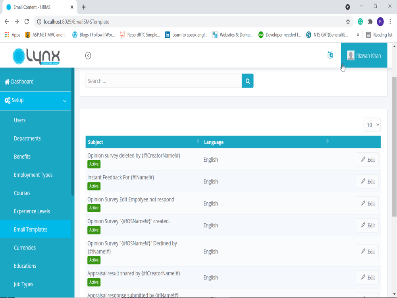
Task: Open the language translate icon
Action: 330,55
